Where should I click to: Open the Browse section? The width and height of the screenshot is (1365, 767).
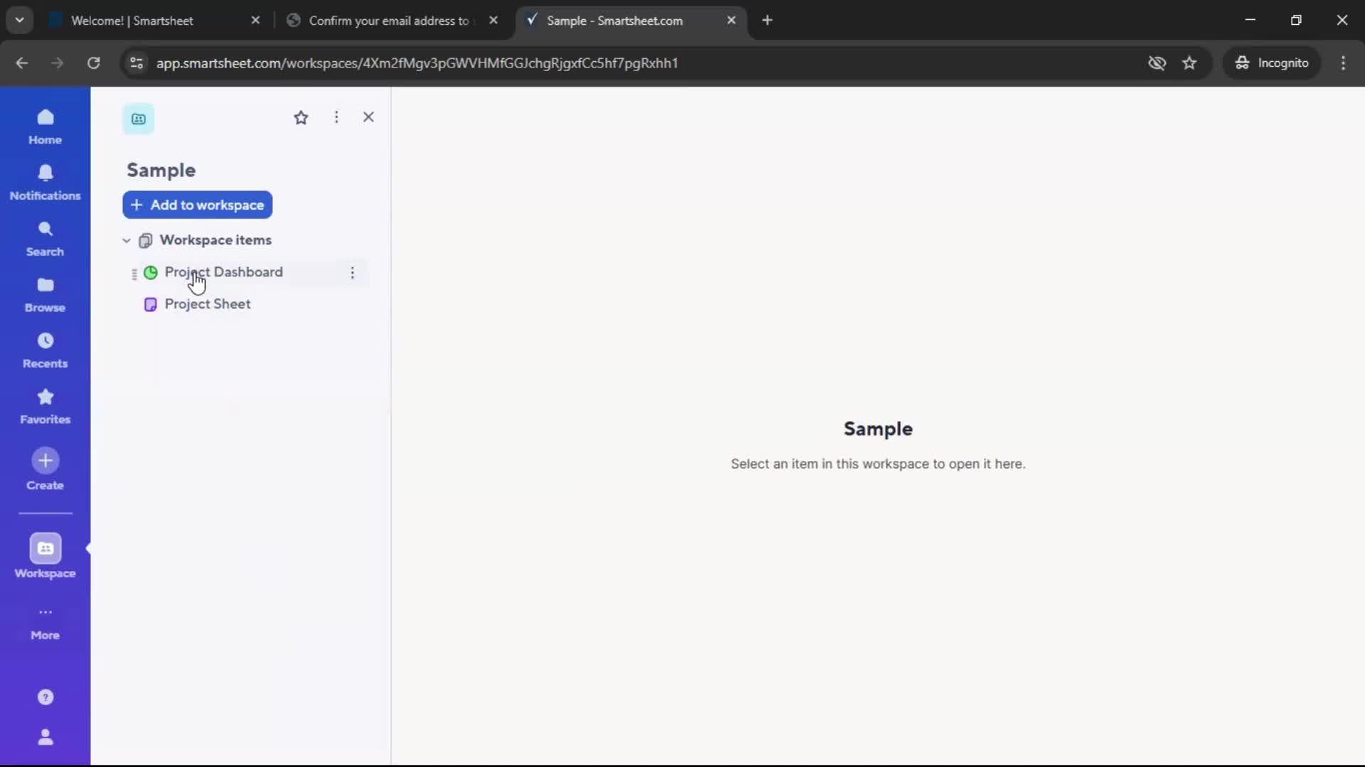coord(45,294)
